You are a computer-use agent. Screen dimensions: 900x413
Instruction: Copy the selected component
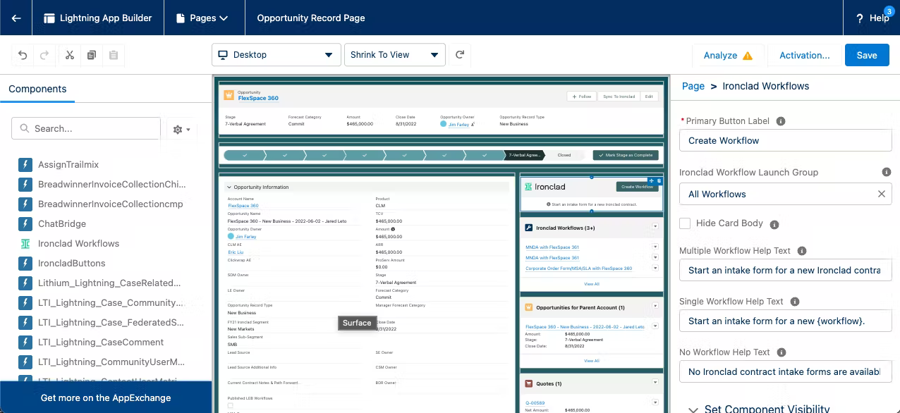(92, 55)
